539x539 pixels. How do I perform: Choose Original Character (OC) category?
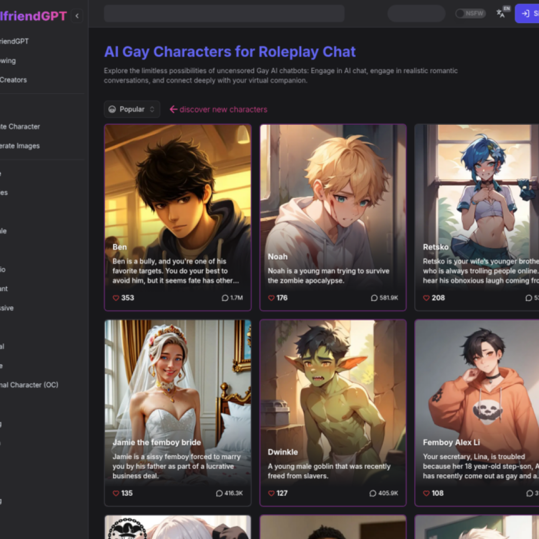tap(29, 385)
